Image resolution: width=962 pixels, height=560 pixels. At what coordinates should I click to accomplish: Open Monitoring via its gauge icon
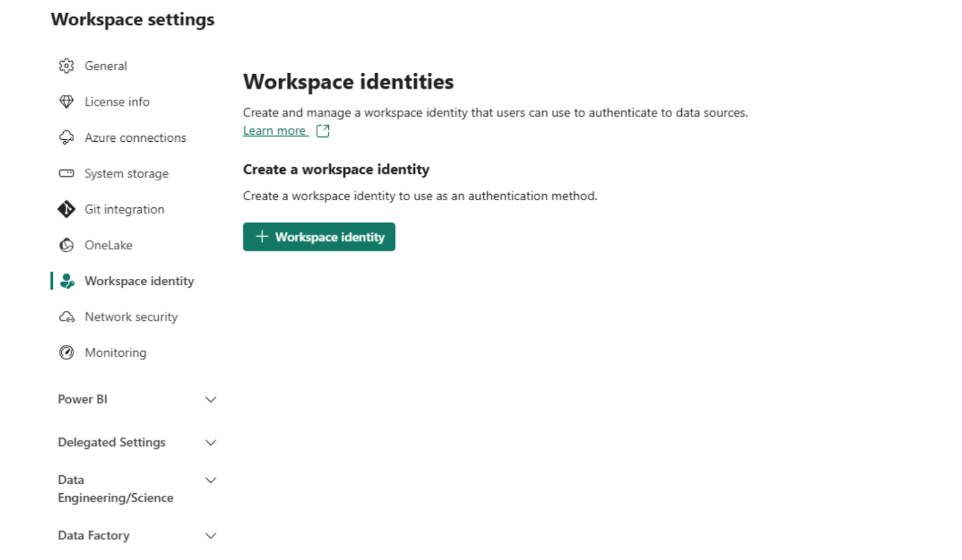(67, 353)
